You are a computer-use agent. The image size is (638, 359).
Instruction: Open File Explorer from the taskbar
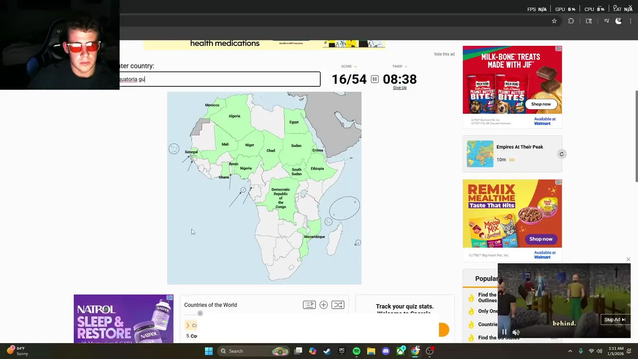click(x=371, y=351)
